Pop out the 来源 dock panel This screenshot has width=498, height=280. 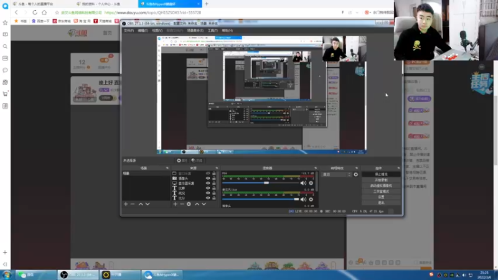(217, 168)
